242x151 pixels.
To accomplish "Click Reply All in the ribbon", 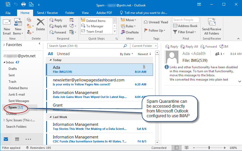I will [58, 26].
